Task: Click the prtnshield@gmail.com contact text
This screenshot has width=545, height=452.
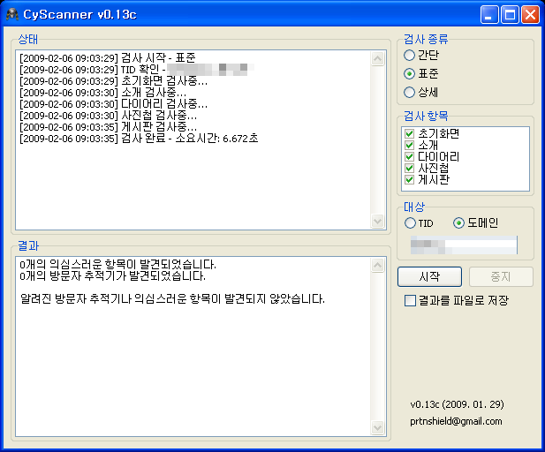Action: [456, 421]
